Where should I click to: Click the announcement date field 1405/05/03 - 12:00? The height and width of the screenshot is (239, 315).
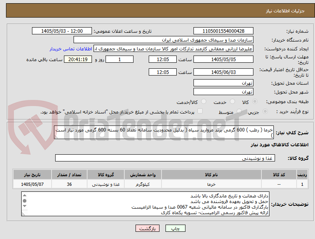[62, 31]
